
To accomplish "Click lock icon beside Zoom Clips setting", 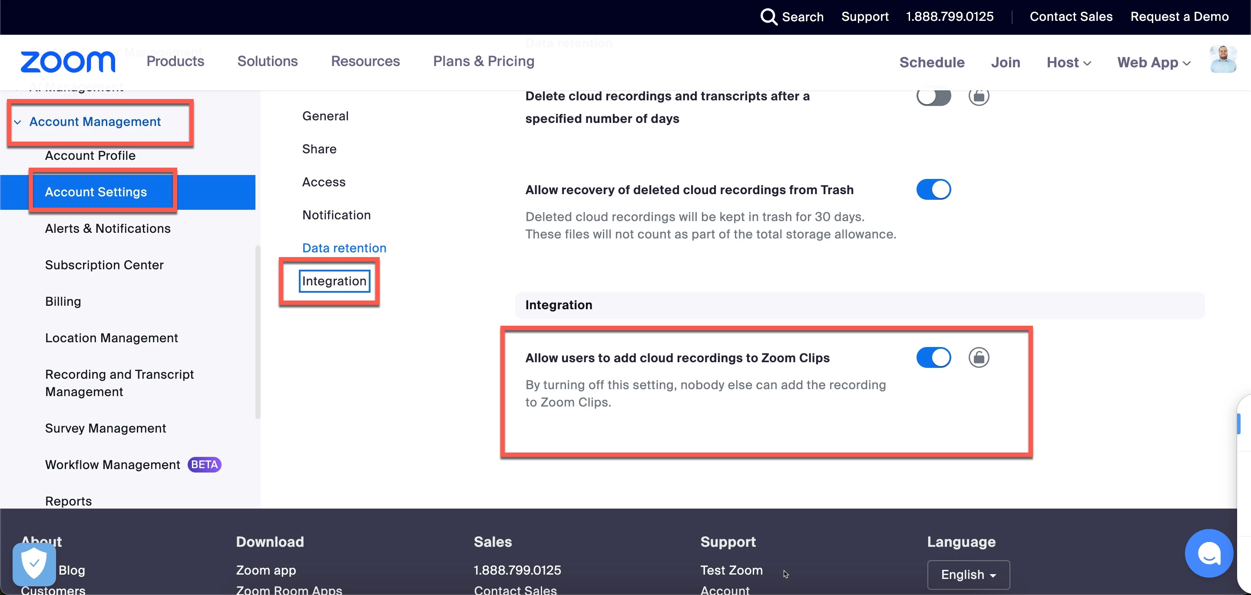I will [979, 357].
